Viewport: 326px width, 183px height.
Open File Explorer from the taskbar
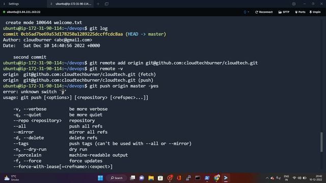tap(151, 178)
